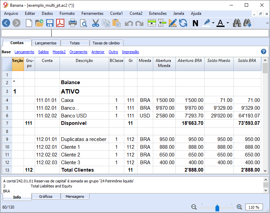This screenshot has height=213, width=270.
Task: Open the Mensagens bottom tab
Action: (75, 197)
